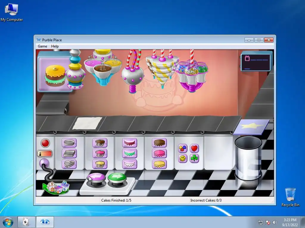Open My Computer desktop icon
This screenshot has height=228, width=305.
point(12,12)
